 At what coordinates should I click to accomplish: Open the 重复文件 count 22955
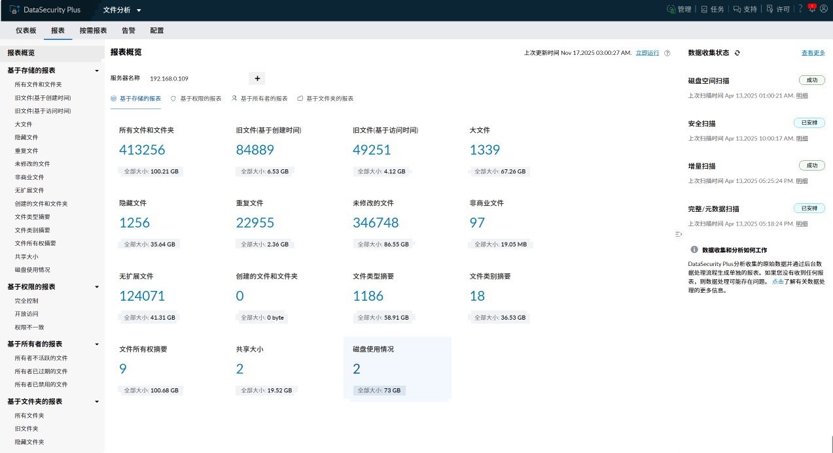pos(255,223)
